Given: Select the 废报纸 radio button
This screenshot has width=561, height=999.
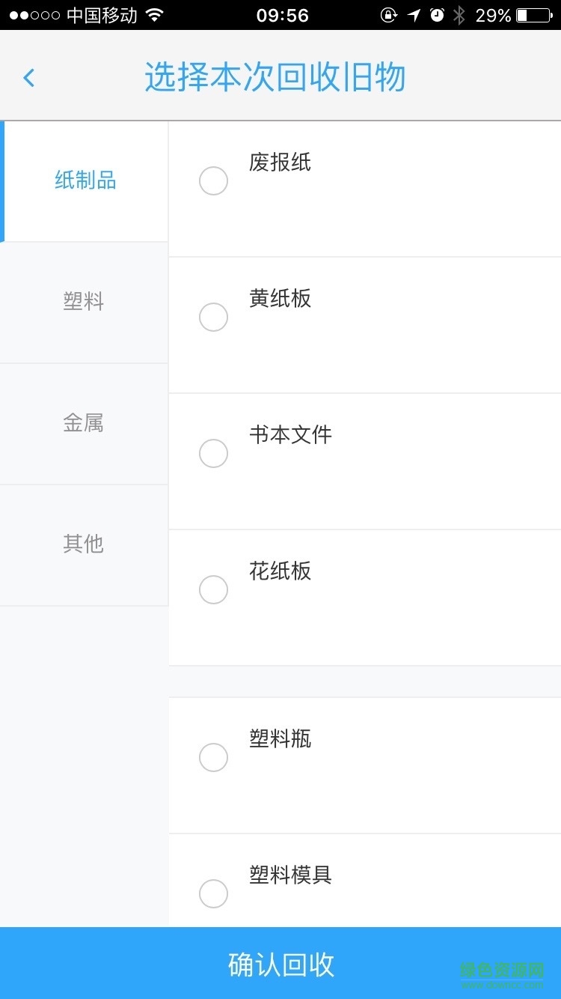Looking at the screenshot, I should (213, 181).
